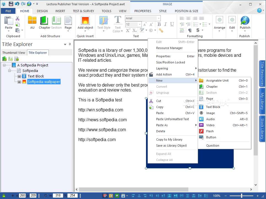Toggle visibility checkbox beside Softpedia wallpaper
Image resolution: width=266 pixels, height=199 pixels.
[x=19, y=82]
